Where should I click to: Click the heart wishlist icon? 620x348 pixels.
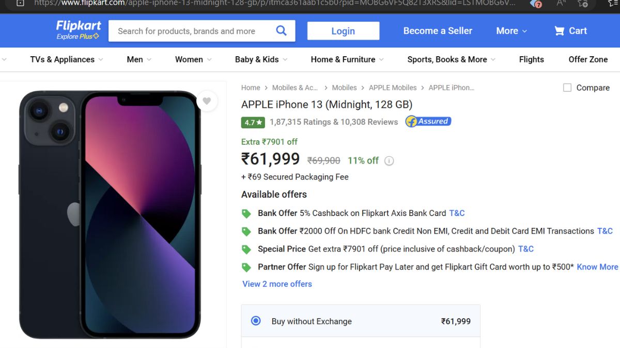pyautogui.click(x=207, y=101)
